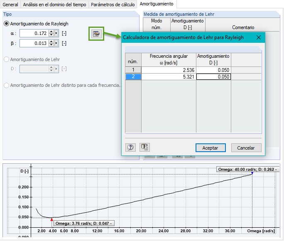
Task: Click the red marker at Omega 3.76
Action: pos(51,219)
